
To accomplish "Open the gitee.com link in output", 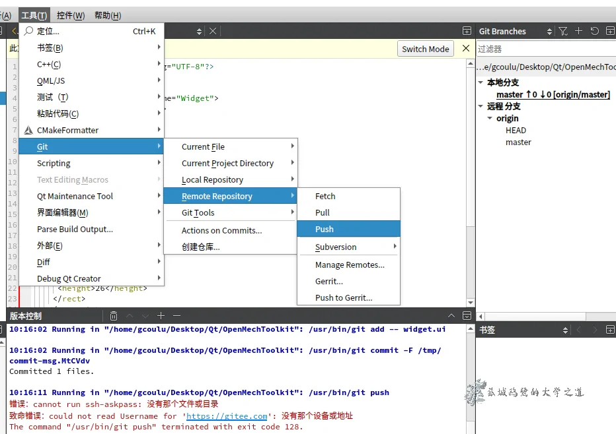I will pyautogui.click(x=227, y=416).
